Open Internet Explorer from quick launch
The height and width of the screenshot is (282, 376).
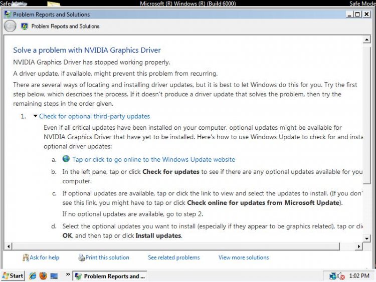click(33, 276)
